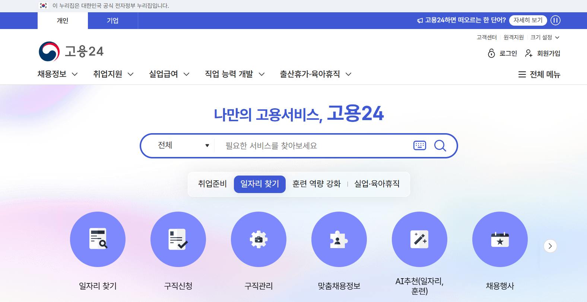Click the 일자리 찾기 label under the icon
This screenshot has height=302, width=587.
pos(98,286)
